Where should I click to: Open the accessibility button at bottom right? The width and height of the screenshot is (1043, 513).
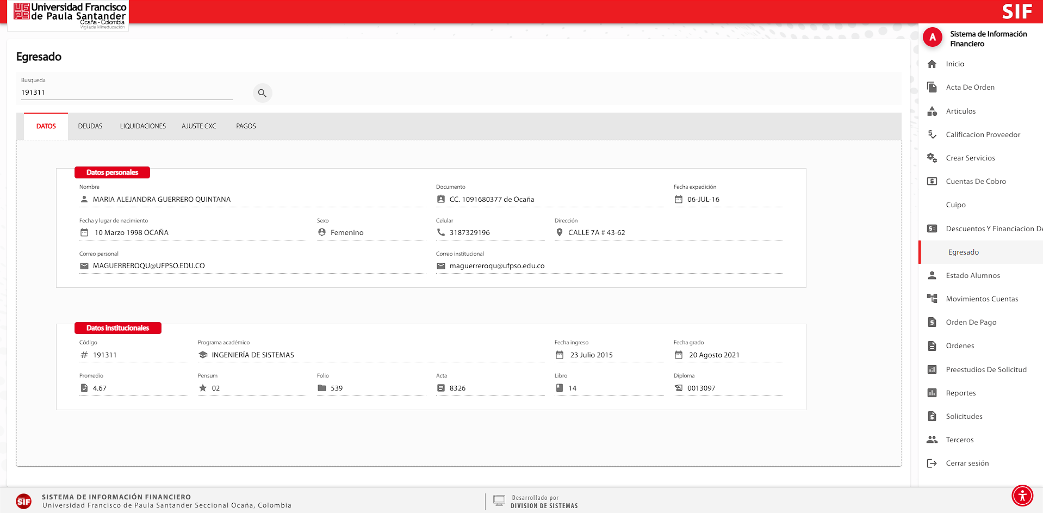coord(1022,496)
